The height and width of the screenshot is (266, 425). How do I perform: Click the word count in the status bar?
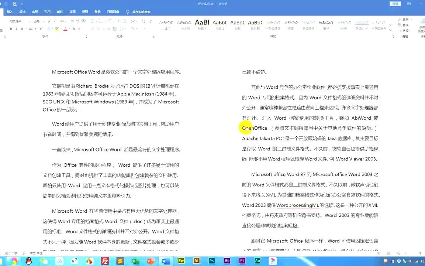tap(10, 253)
